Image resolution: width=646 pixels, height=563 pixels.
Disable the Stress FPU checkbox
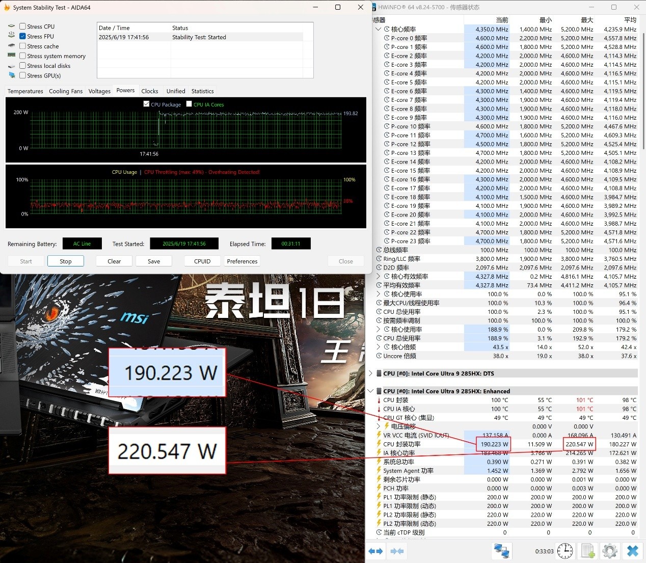pyautogui.click(x=22, y=36)
